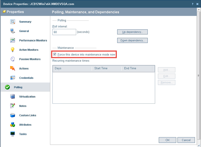Open the Tasks section
This screenshot has width=201, height=147.
23,134
